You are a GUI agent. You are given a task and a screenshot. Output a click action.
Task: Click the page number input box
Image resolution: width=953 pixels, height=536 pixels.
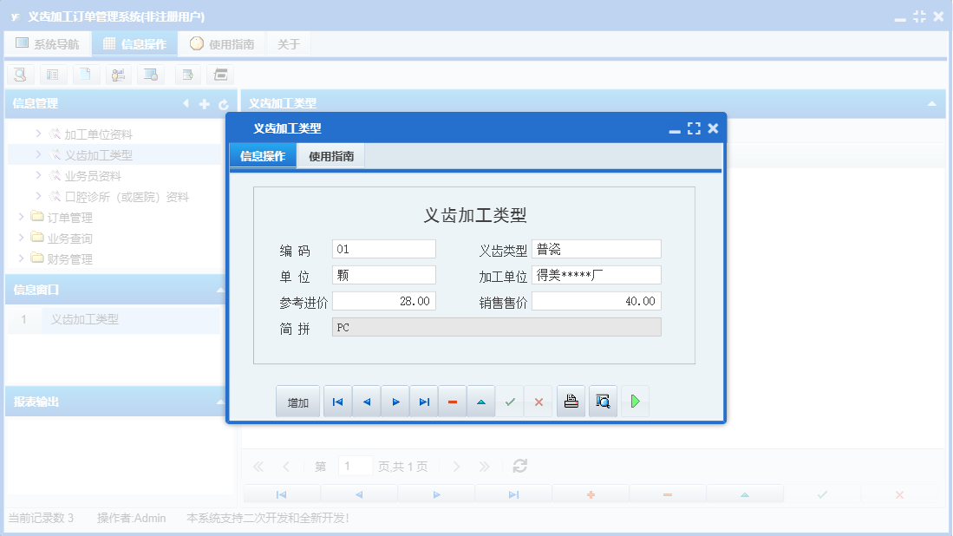[x=355, y=466]
